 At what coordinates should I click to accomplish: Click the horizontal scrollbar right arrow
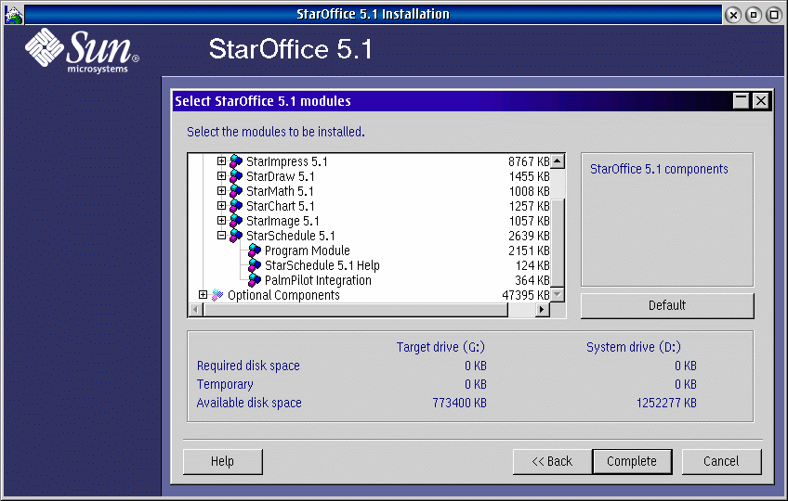click(541, 310)
